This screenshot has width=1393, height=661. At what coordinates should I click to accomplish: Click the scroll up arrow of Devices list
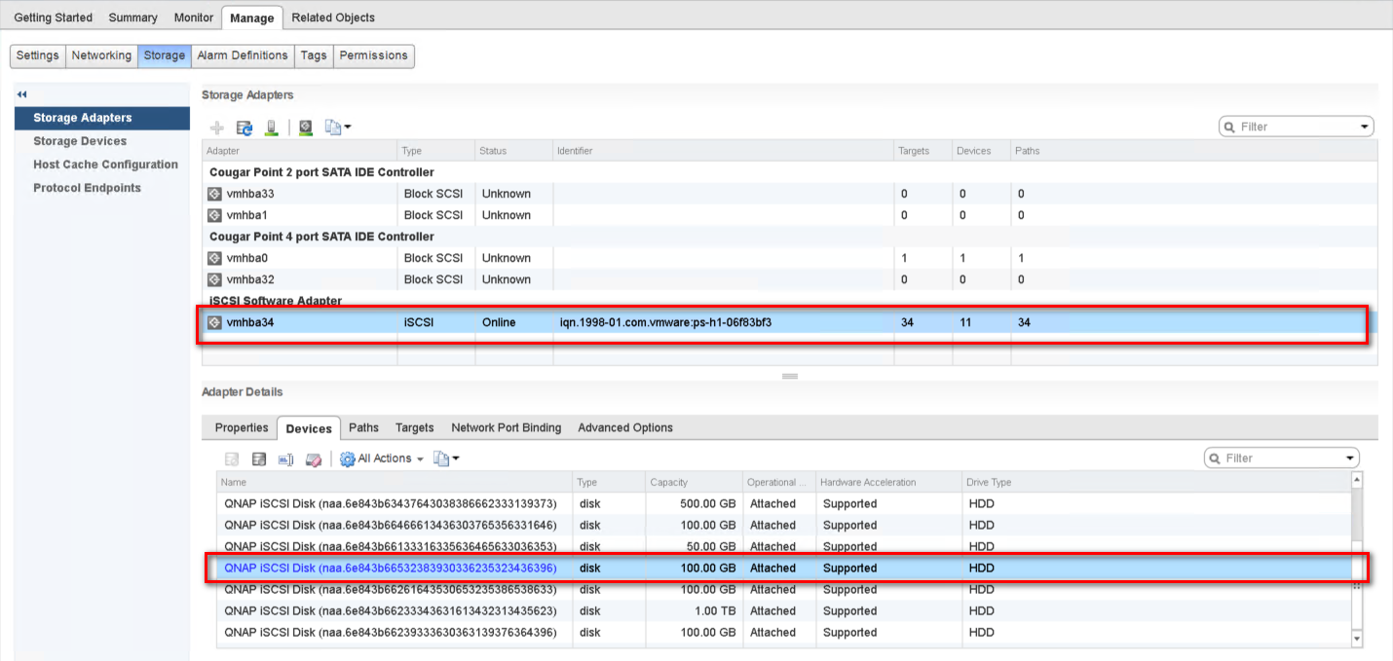[1357, 481]
